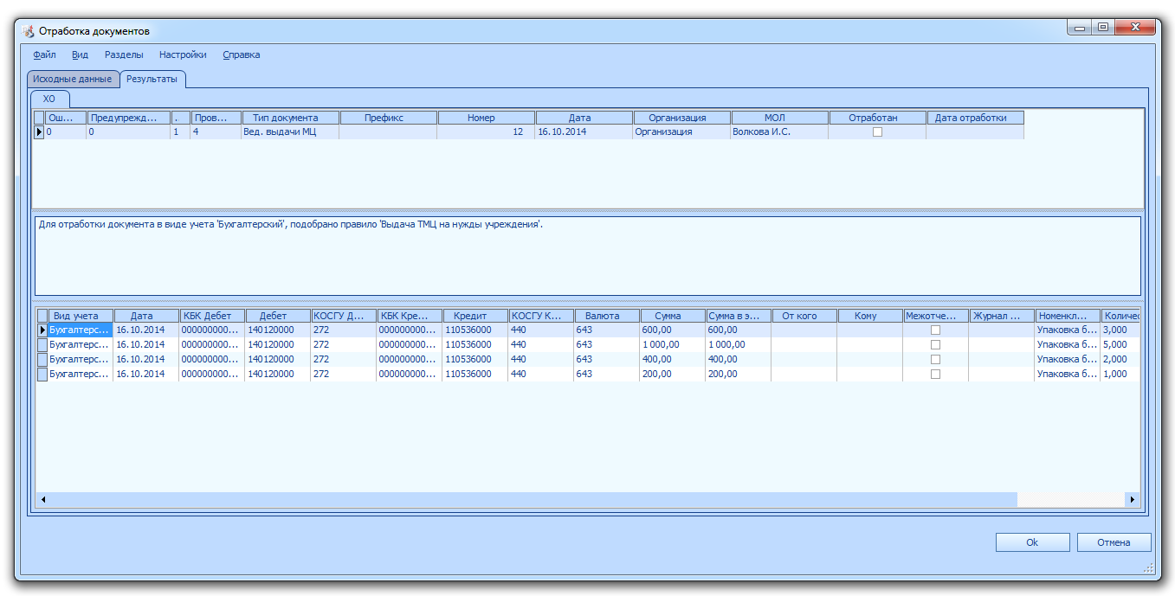Select posting row with sum 1 000,00

click(589, 344)
